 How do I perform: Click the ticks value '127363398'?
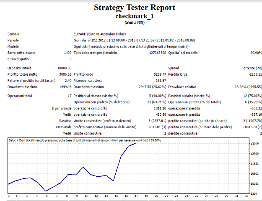coord(158,53)
